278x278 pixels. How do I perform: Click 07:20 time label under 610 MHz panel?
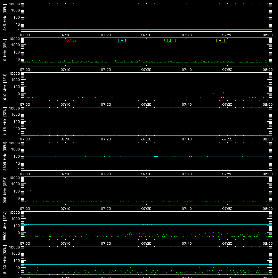coord(106,105)
